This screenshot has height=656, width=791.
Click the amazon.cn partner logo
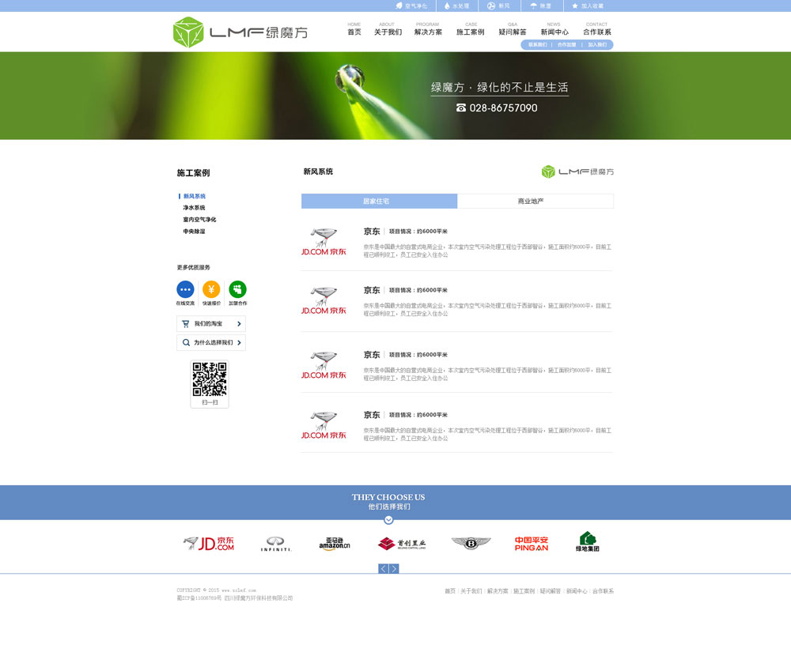tap(335, 544)
